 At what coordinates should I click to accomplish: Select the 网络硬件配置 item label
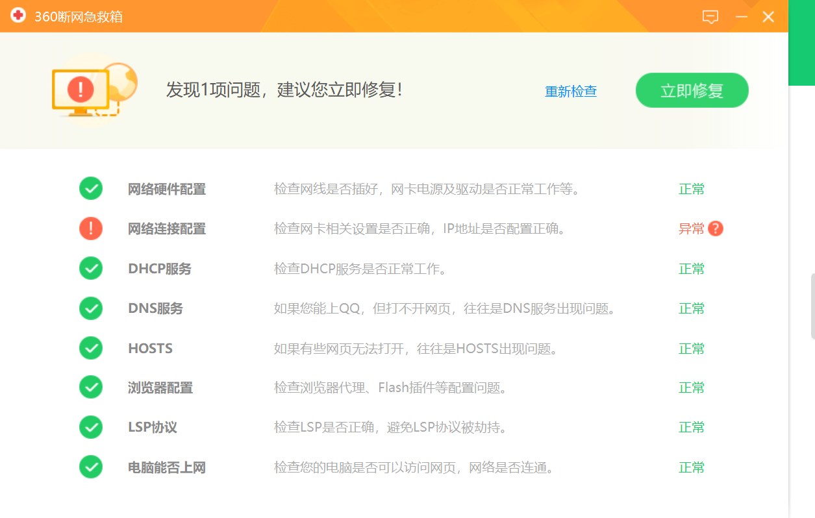tap(167, 190)
